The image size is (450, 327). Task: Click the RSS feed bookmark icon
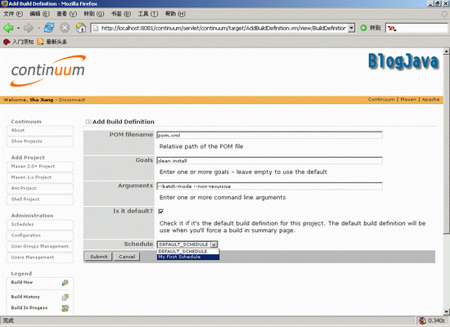pyautogui.click(x=40, y=42)
